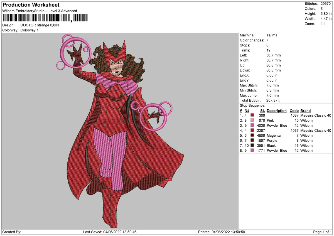Click 'Wilcom EmbroideryStudio – Level 3 Advanced' text
The height and width of the screenshot is (236, 334).
point(40,11)
